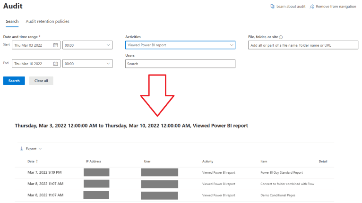362x203 pixels.
Task: Click the Export download arrow icon
Action: (21, 149)
